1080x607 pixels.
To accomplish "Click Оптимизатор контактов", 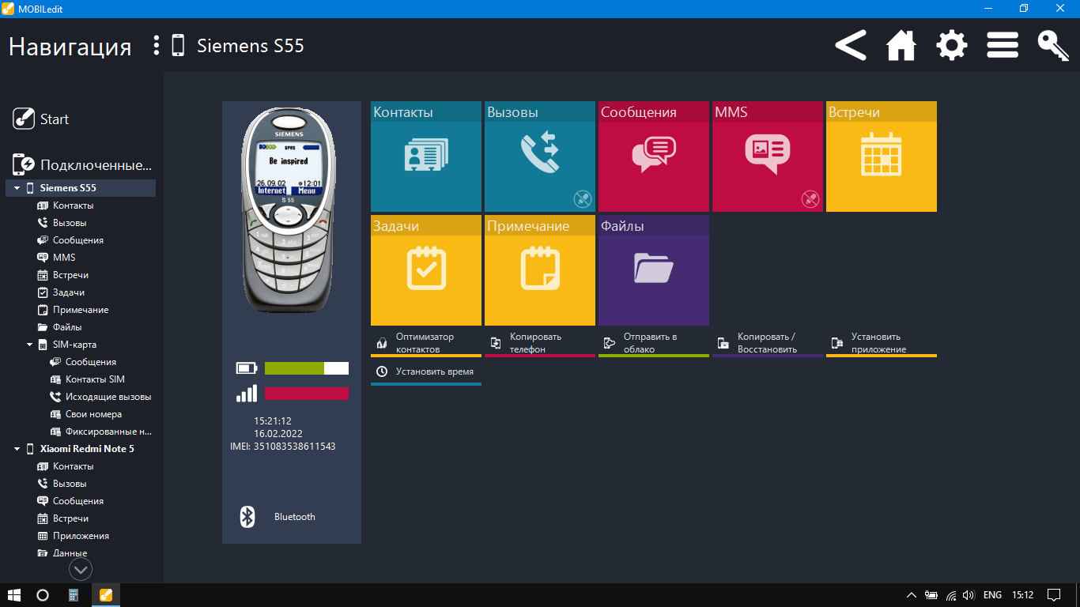I will [425, 343].
